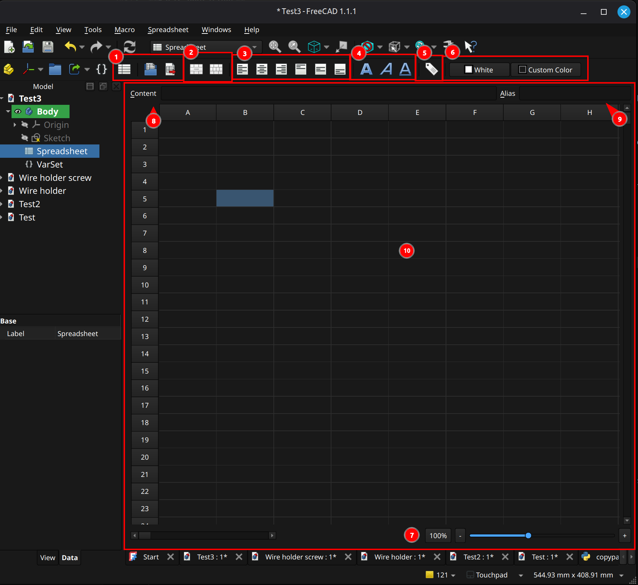
Task: Merge the selected cells
Action: (196, 69)
